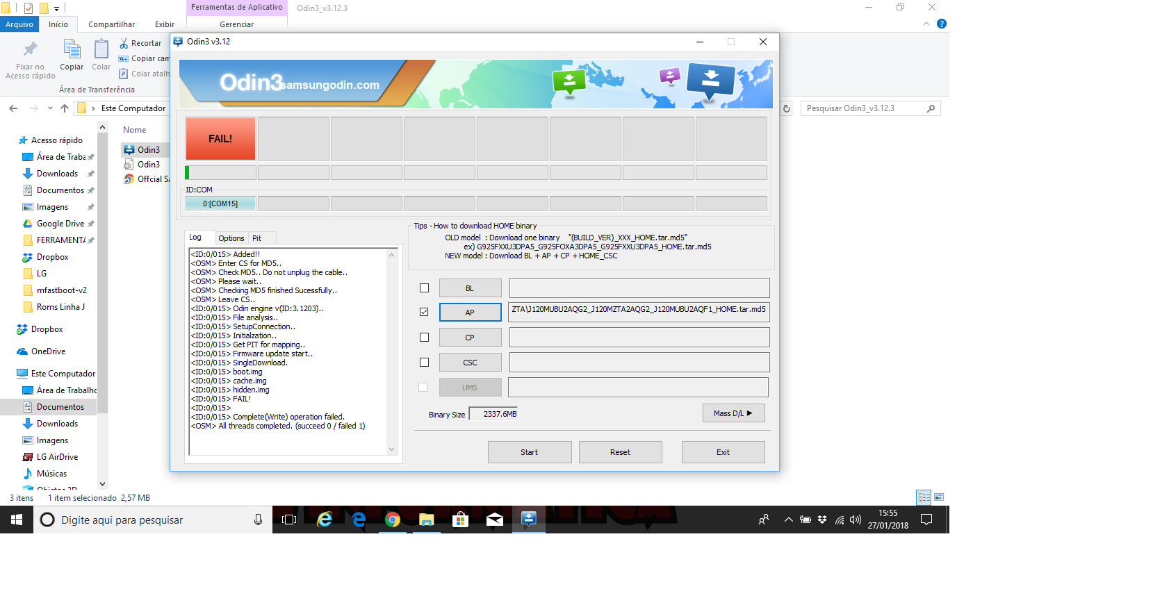The height and width of the screenshot is (589, 1169).
Task: Select OneDrive in the sidebar
Action: pos(48,351)
